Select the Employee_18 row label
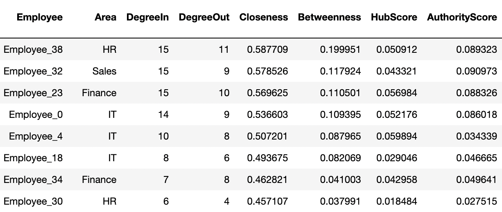The height and width of the screenshot is (212, 502). 33,158
